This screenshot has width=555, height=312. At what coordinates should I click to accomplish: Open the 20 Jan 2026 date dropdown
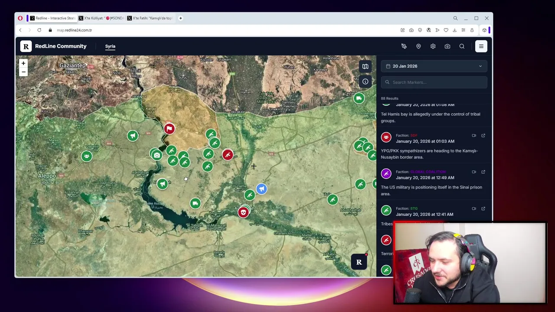coord(434,66)
